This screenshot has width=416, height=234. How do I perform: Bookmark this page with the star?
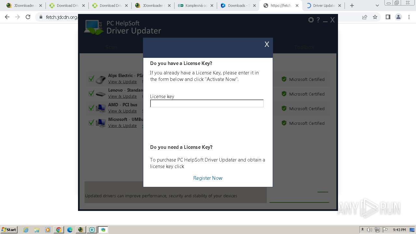pos(375,17)
